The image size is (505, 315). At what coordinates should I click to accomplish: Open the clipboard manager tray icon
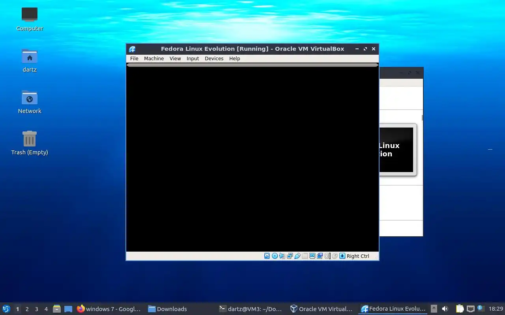tap(460, 309)
